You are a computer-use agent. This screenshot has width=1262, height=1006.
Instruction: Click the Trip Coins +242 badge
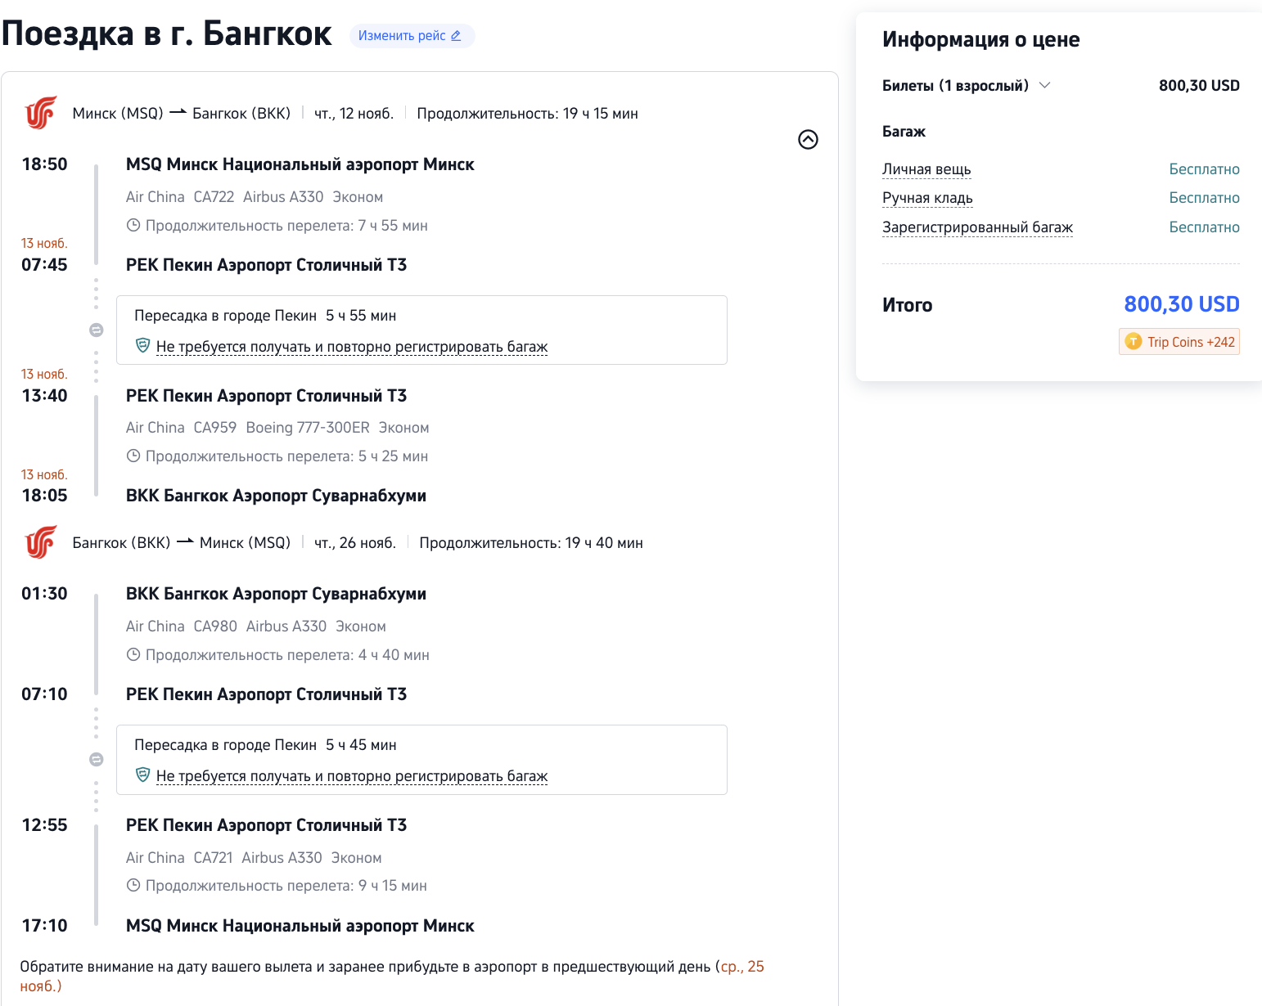point(1179,342)
